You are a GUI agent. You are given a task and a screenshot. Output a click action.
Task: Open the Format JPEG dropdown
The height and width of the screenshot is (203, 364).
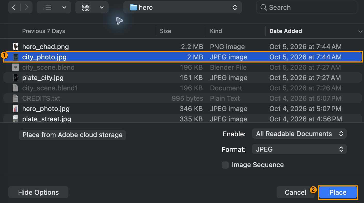pyautogui.click(x=300, y=149)
